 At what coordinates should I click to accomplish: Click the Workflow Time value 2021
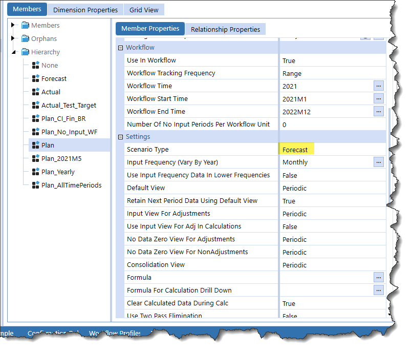(x=289, y=87)
